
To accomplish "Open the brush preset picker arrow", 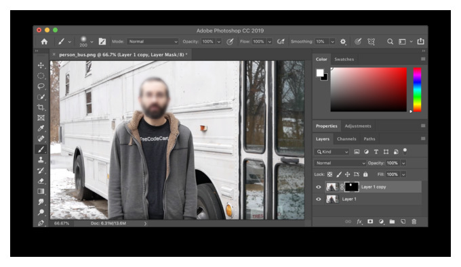I will coord(92,42).
